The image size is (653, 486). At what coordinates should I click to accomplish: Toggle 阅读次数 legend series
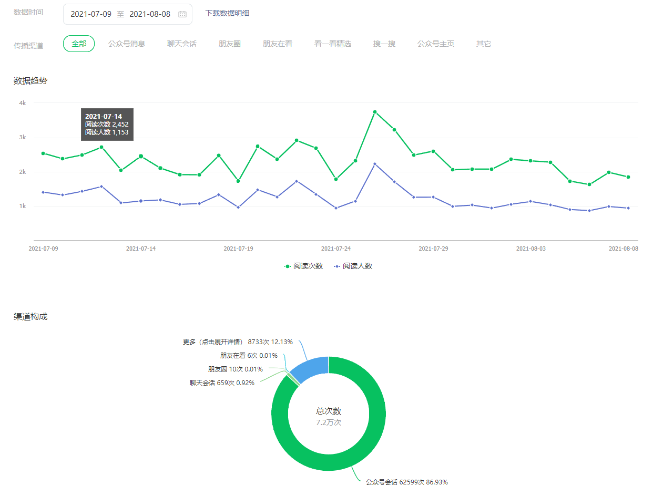(303, 266)
